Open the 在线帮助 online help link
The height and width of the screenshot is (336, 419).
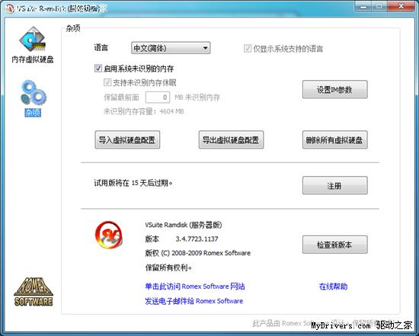(x=333, y=286)
